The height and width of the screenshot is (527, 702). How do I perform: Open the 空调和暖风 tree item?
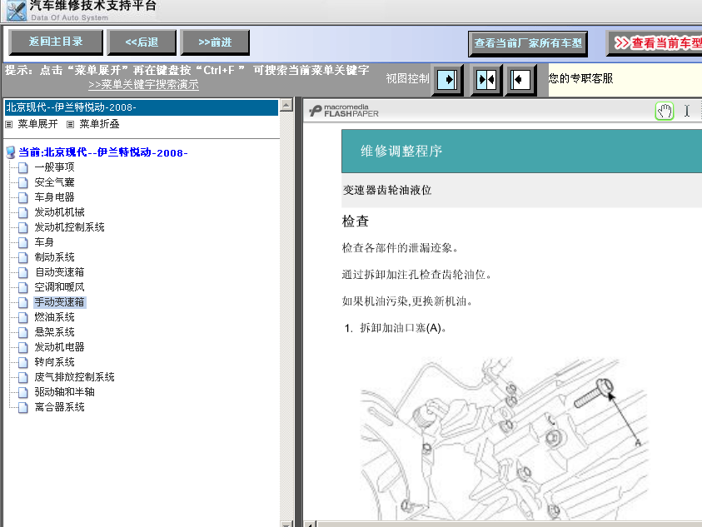point(60,287)
